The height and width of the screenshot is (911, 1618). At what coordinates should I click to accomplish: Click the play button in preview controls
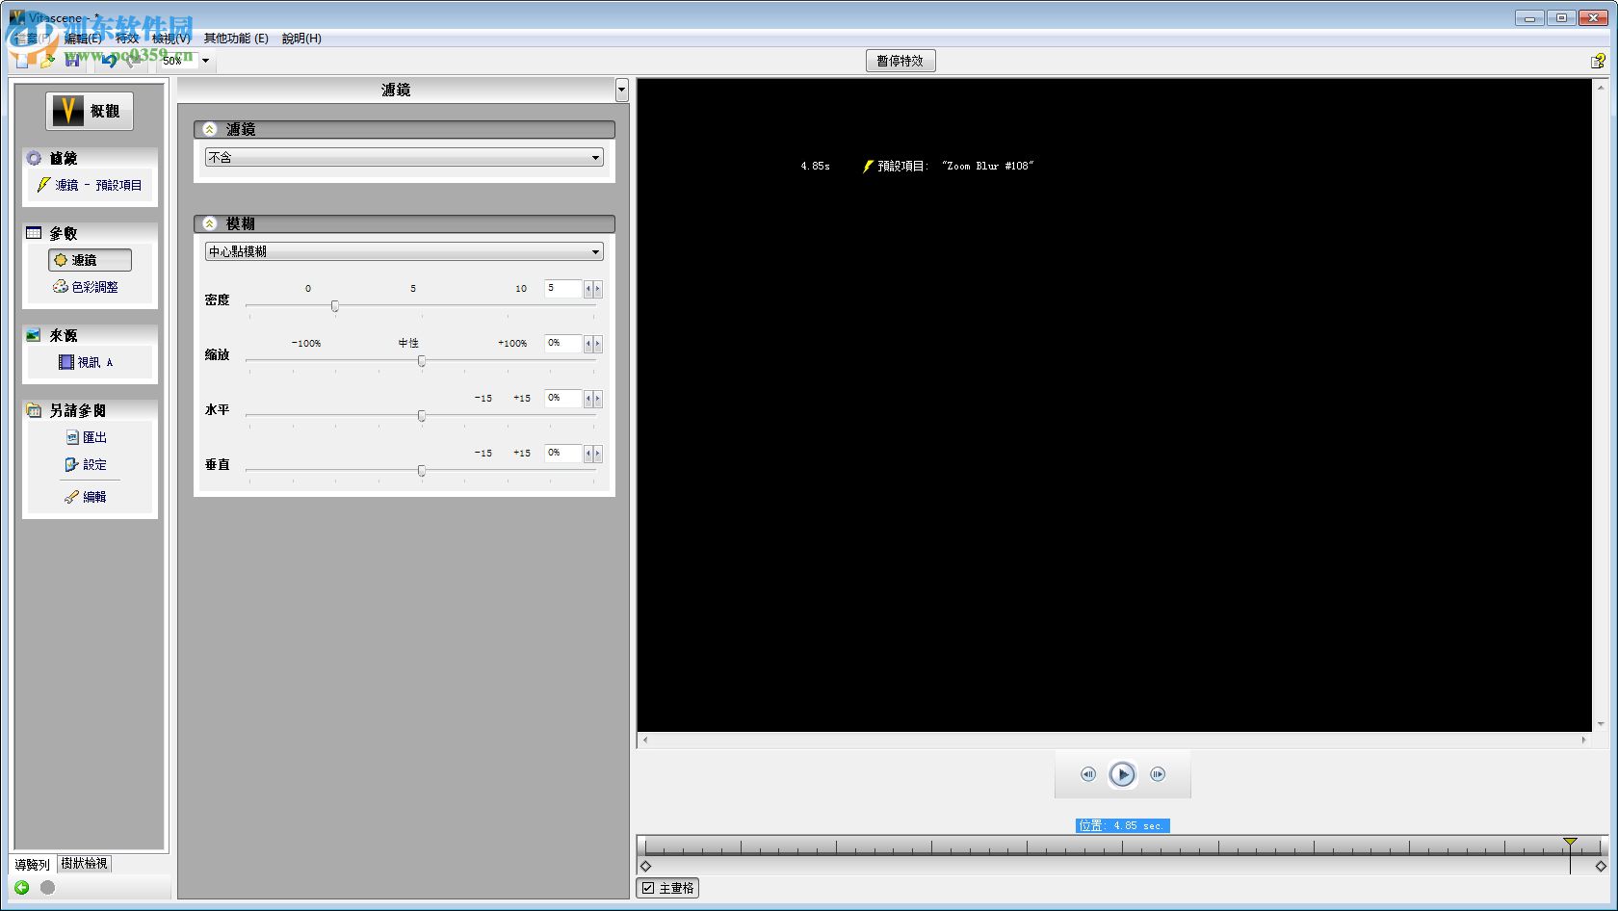click(1122, 773)
